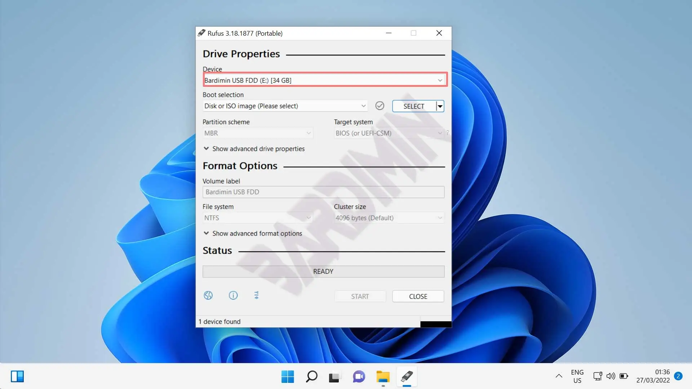Open the Widgets panel icon
Viewport: 692px width, 389px height.
[17, 376]
